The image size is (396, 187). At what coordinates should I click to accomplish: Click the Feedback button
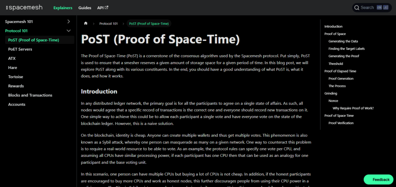coord(378,179)
